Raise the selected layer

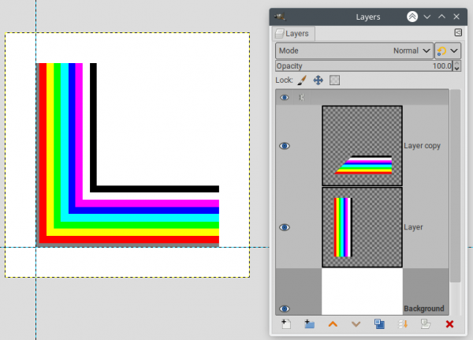click(x=333, y=324)
